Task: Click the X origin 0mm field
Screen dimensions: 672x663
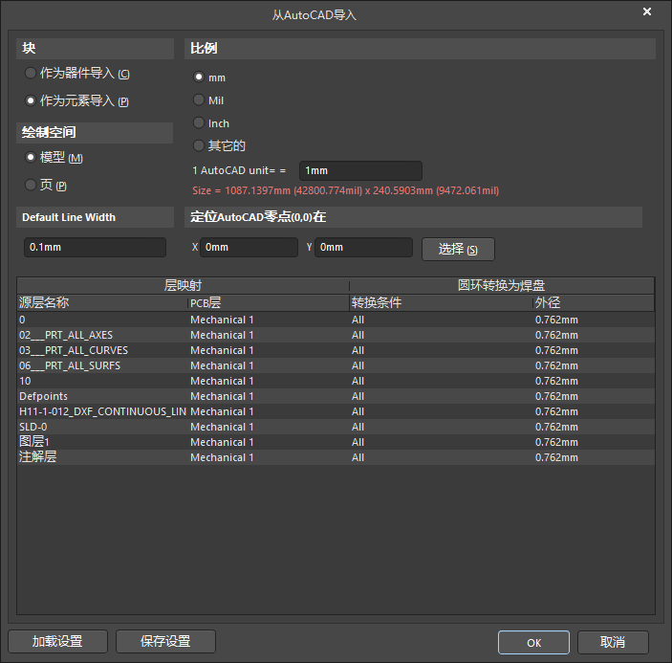Action: tap(249, 248)
